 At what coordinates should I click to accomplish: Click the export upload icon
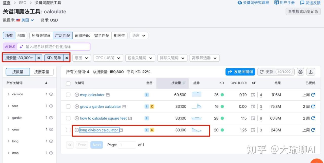[x=311, y=72]
